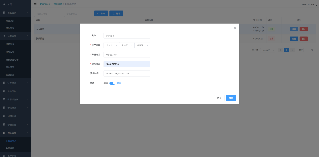Open the 北京市 province dropdown

click(x=111, y=45)
